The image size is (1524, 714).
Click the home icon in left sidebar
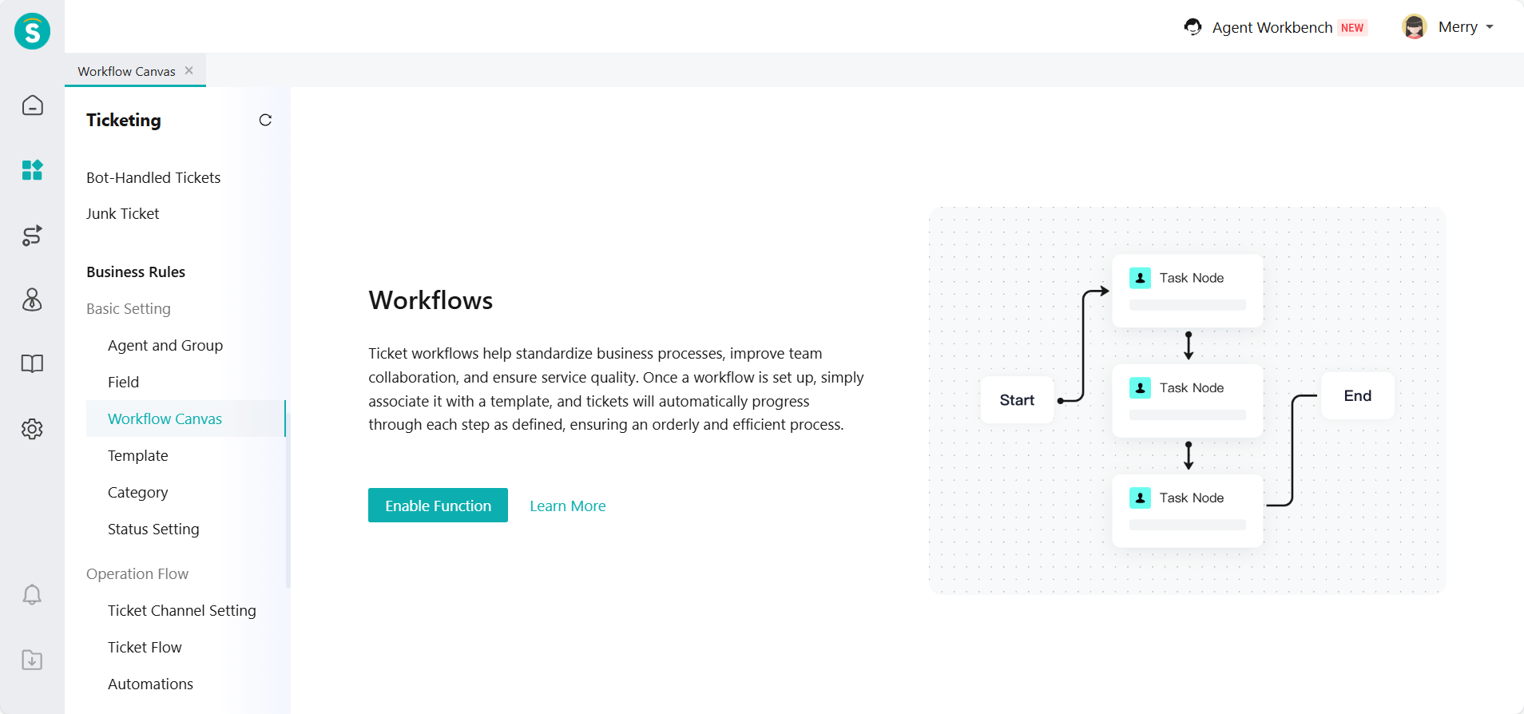pos(32,105)
